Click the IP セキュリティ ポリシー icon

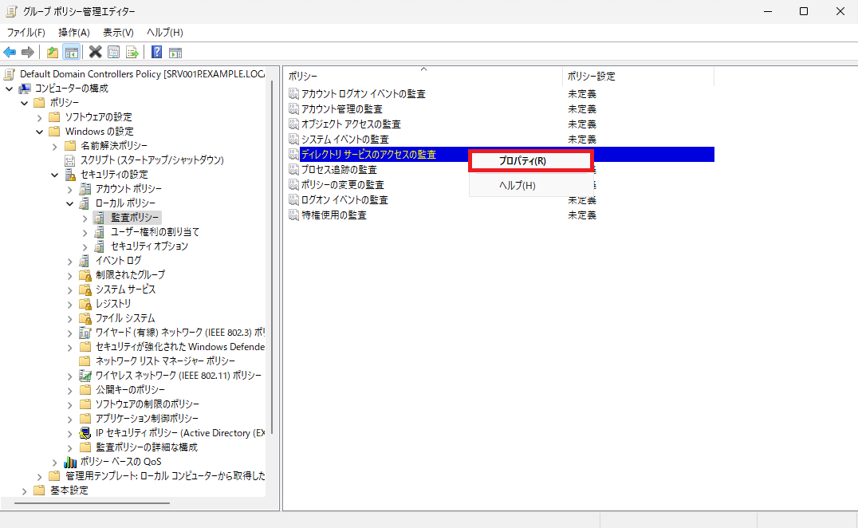pyautogui.click(x=85, y=433)
